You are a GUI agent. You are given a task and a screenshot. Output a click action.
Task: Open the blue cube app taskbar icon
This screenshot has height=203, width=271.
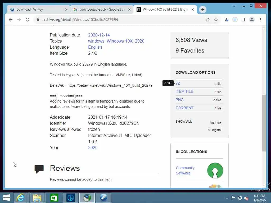71,198
